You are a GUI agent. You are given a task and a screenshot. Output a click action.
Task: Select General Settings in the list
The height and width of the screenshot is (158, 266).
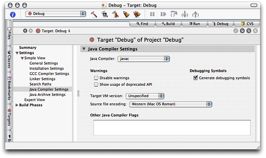tap(43, 63)
